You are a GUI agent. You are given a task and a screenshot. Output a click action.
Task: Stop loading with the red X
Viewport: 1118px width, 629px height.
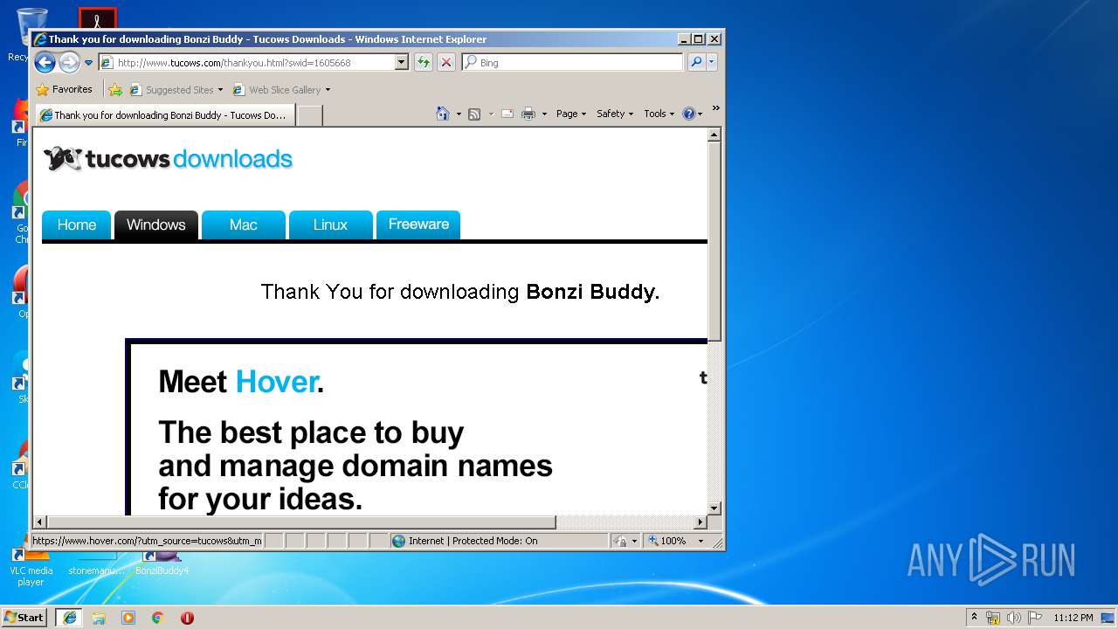(x=446, y=62)
